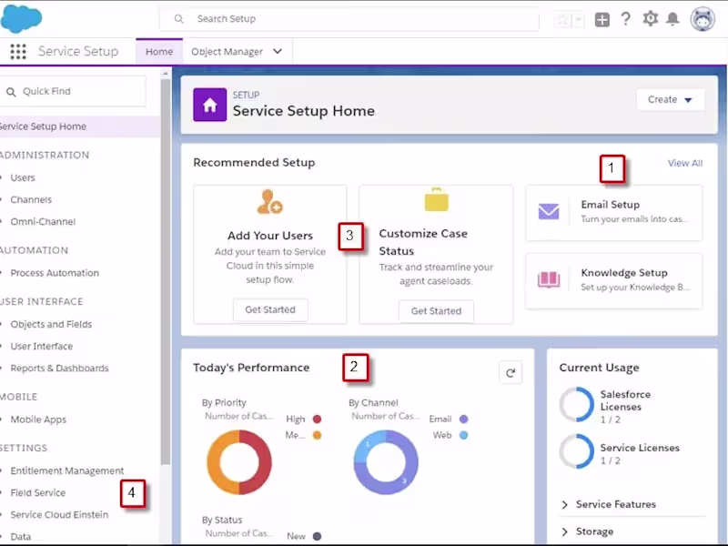Click the Email Setup envelope icon

[549, 212]
